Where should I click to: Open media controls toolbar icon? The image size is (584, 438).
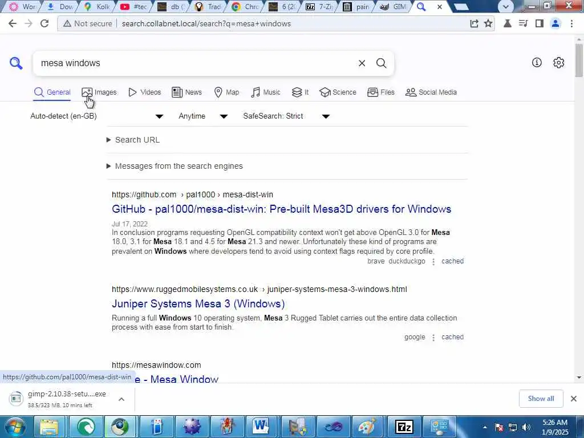523,23
